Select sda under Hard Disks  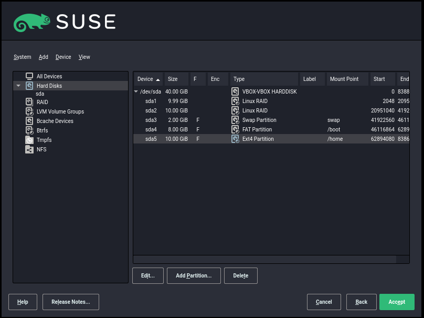[40, 94]
